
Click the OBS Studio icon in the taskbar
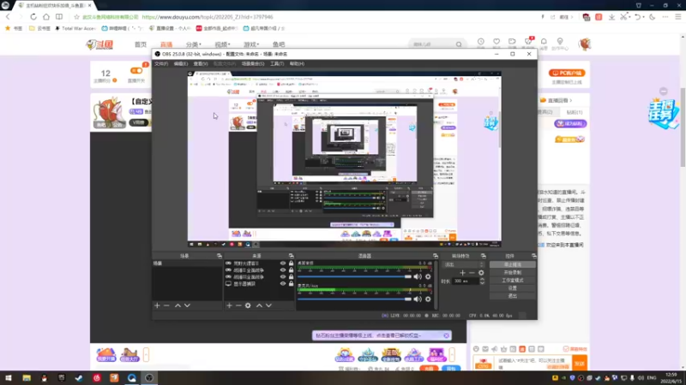point(149,378)
